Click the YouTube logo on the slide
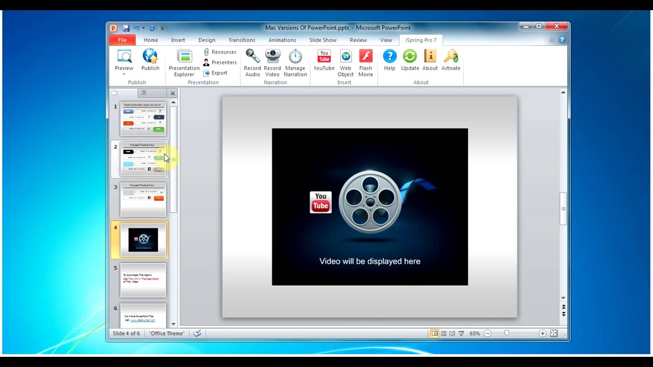 coord(320,202)
